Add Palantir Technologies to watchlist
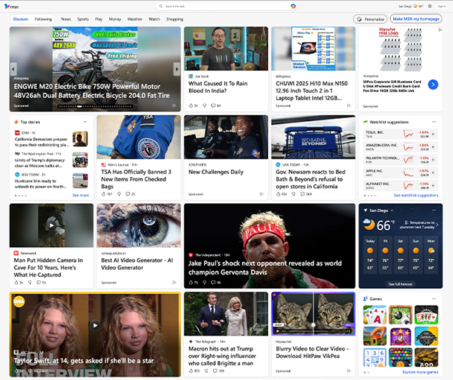 [433, 160]
